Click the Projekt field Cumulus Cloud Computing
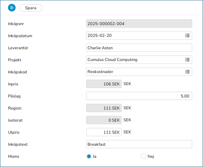The image size is (203, 167). [x=134, y=59]
